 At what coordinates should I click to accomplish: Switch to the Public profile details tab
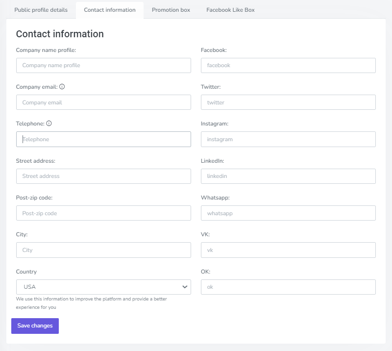41,10
